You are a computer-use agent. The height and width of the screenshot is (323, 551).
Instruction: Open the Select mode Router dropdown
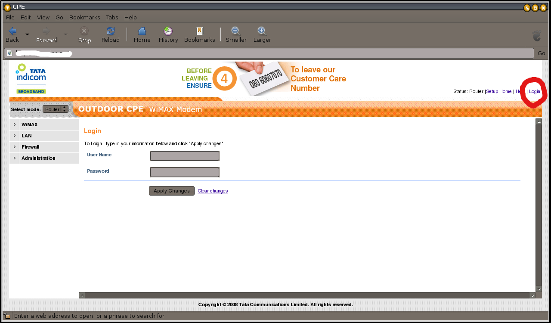56,109
